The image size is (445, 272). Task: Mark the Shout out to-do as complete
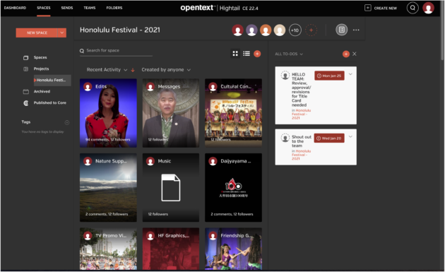point(285,138)
